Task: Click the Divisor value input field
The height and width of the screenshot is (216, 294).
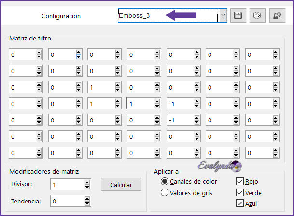Action: coord(66,185)
